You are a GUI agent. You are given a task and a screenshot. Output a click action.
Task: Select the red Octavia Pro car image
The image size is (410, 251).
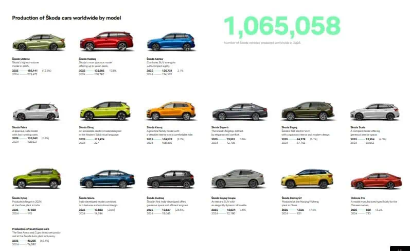[376, 181]
